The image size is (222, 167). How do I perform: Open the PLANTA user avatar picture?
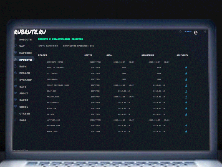[x=196, y=33]
